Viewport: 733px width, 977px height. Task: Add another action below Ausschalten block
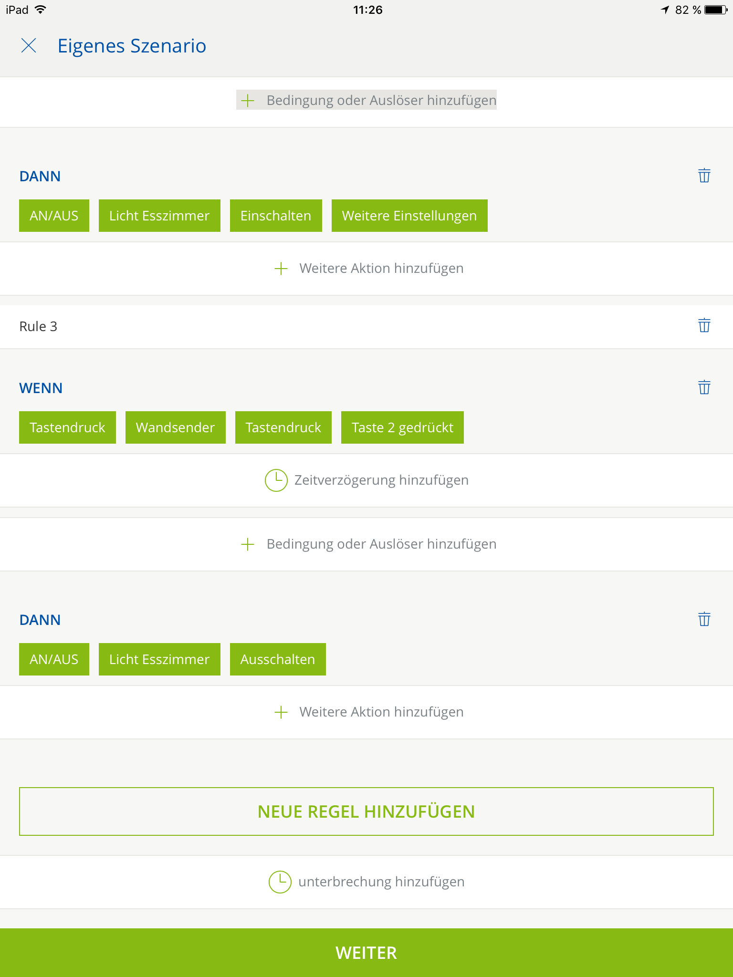(367, 712)
